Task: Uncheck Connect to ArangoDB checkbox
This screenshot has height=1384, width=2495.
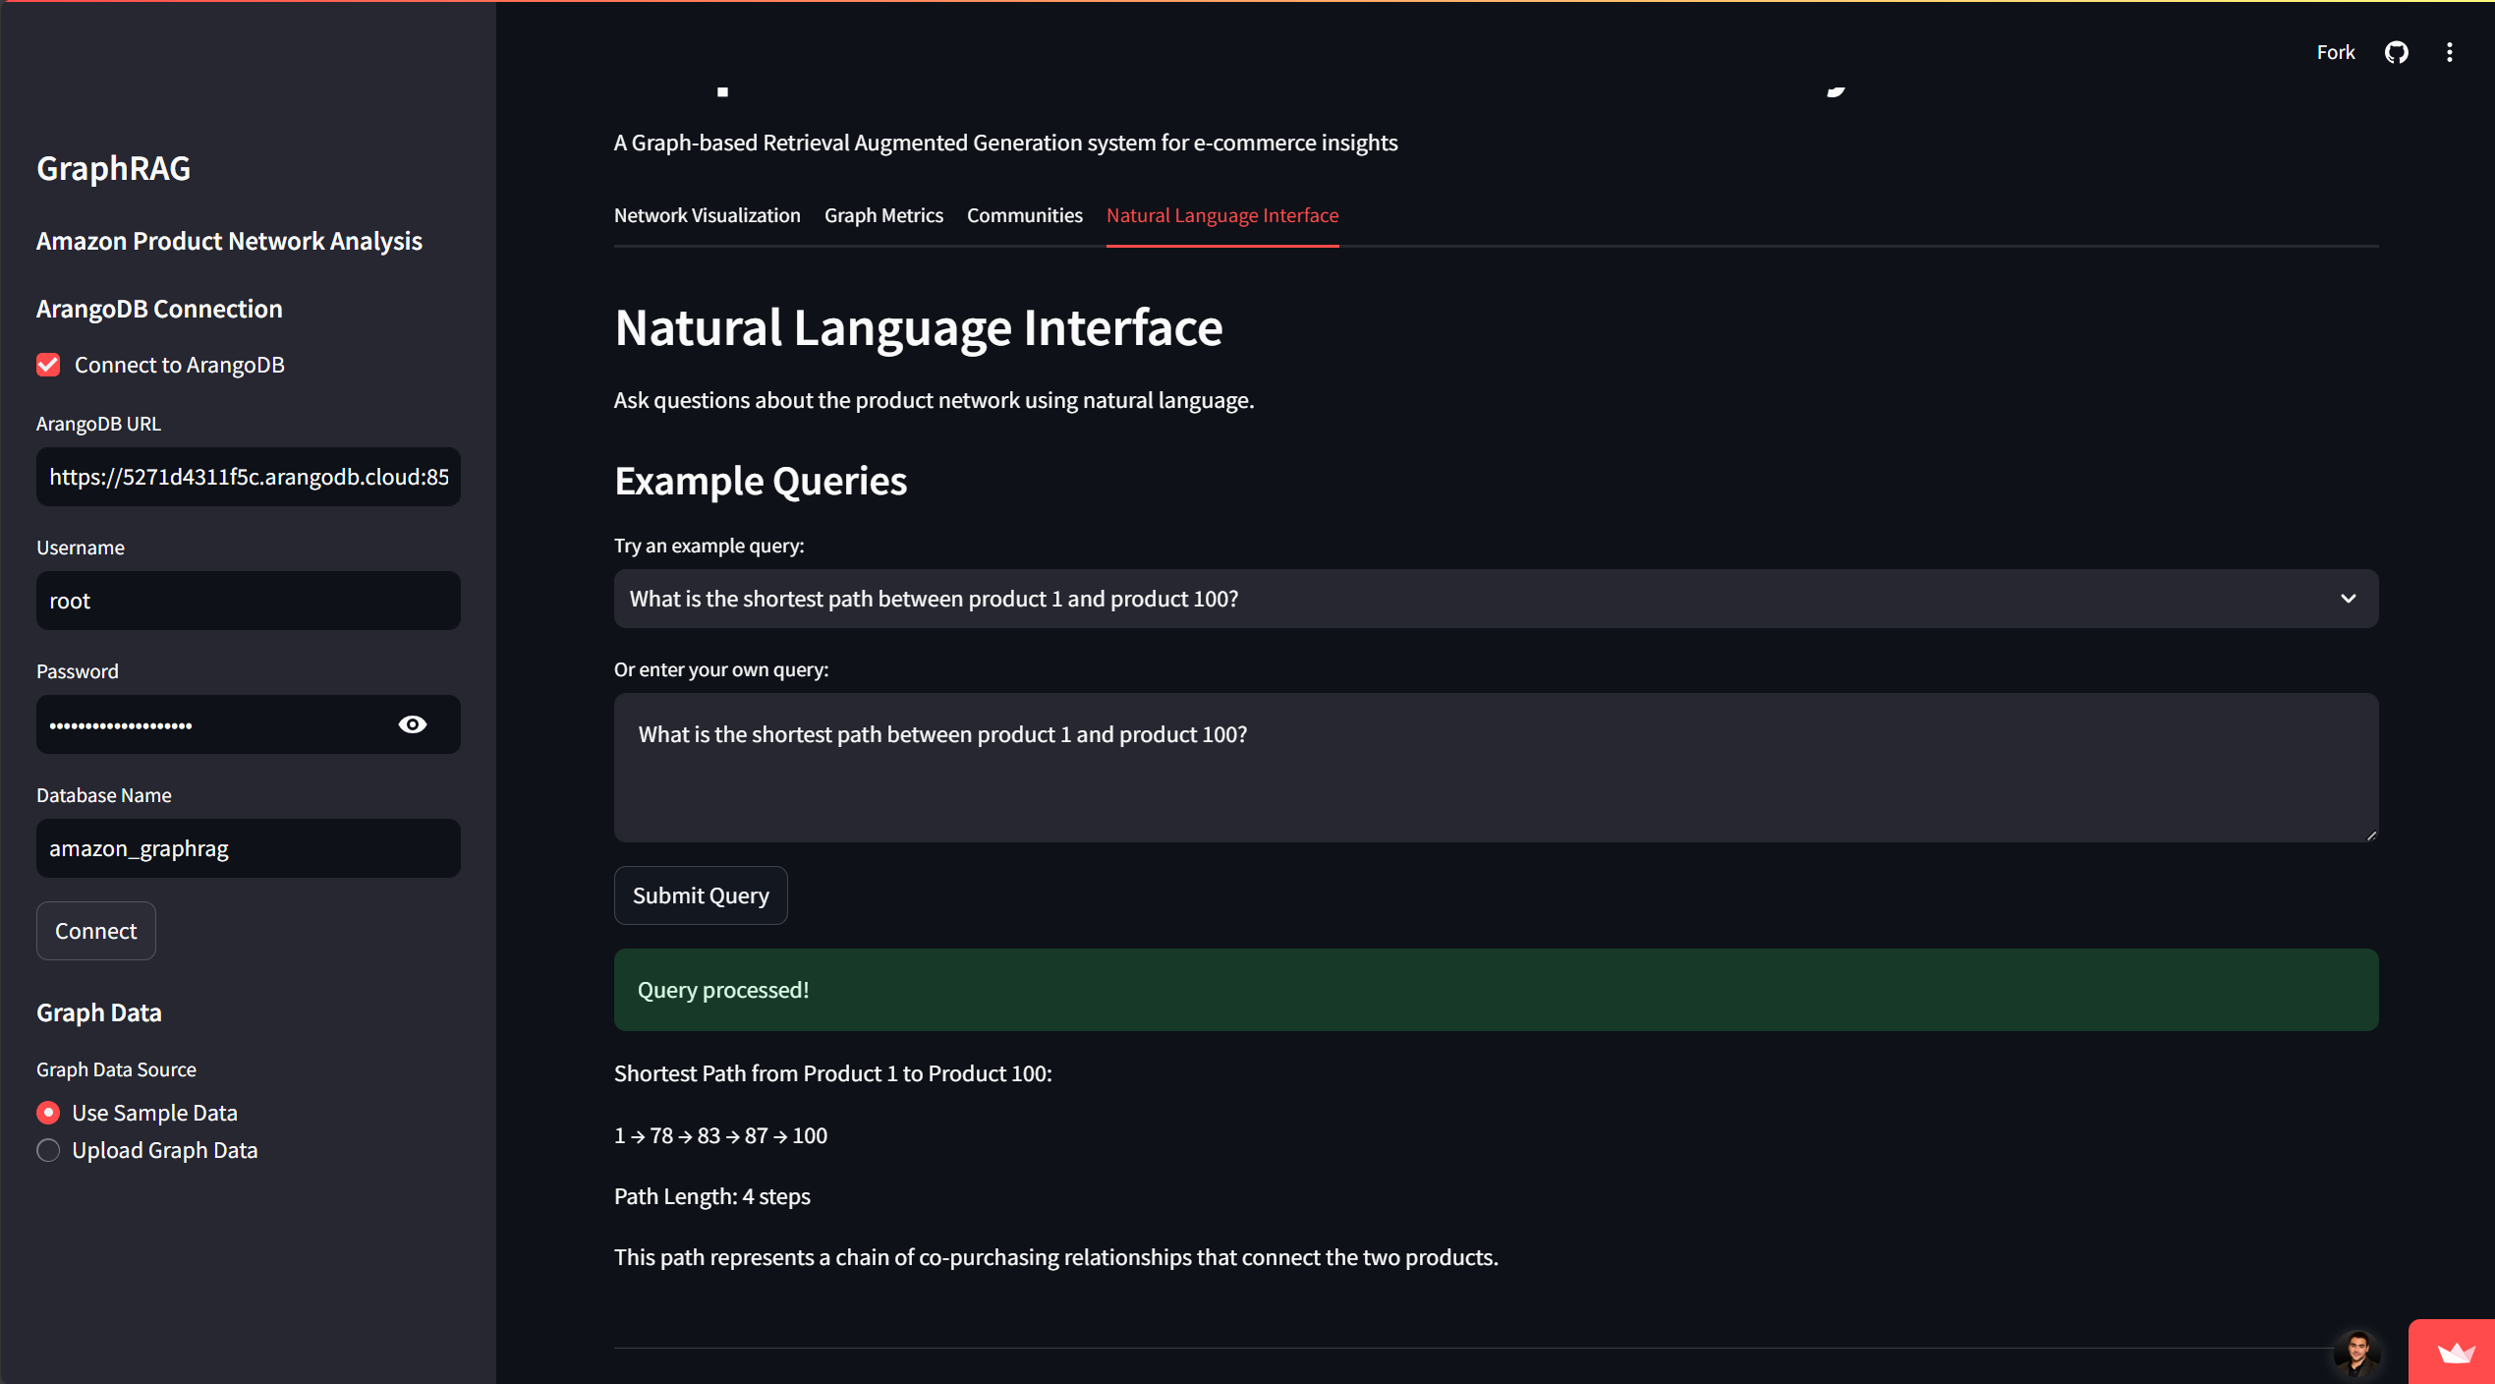Action: (x=48, y=365)
